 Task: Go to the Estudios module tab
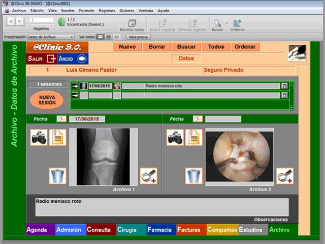(x=253, y=229)
